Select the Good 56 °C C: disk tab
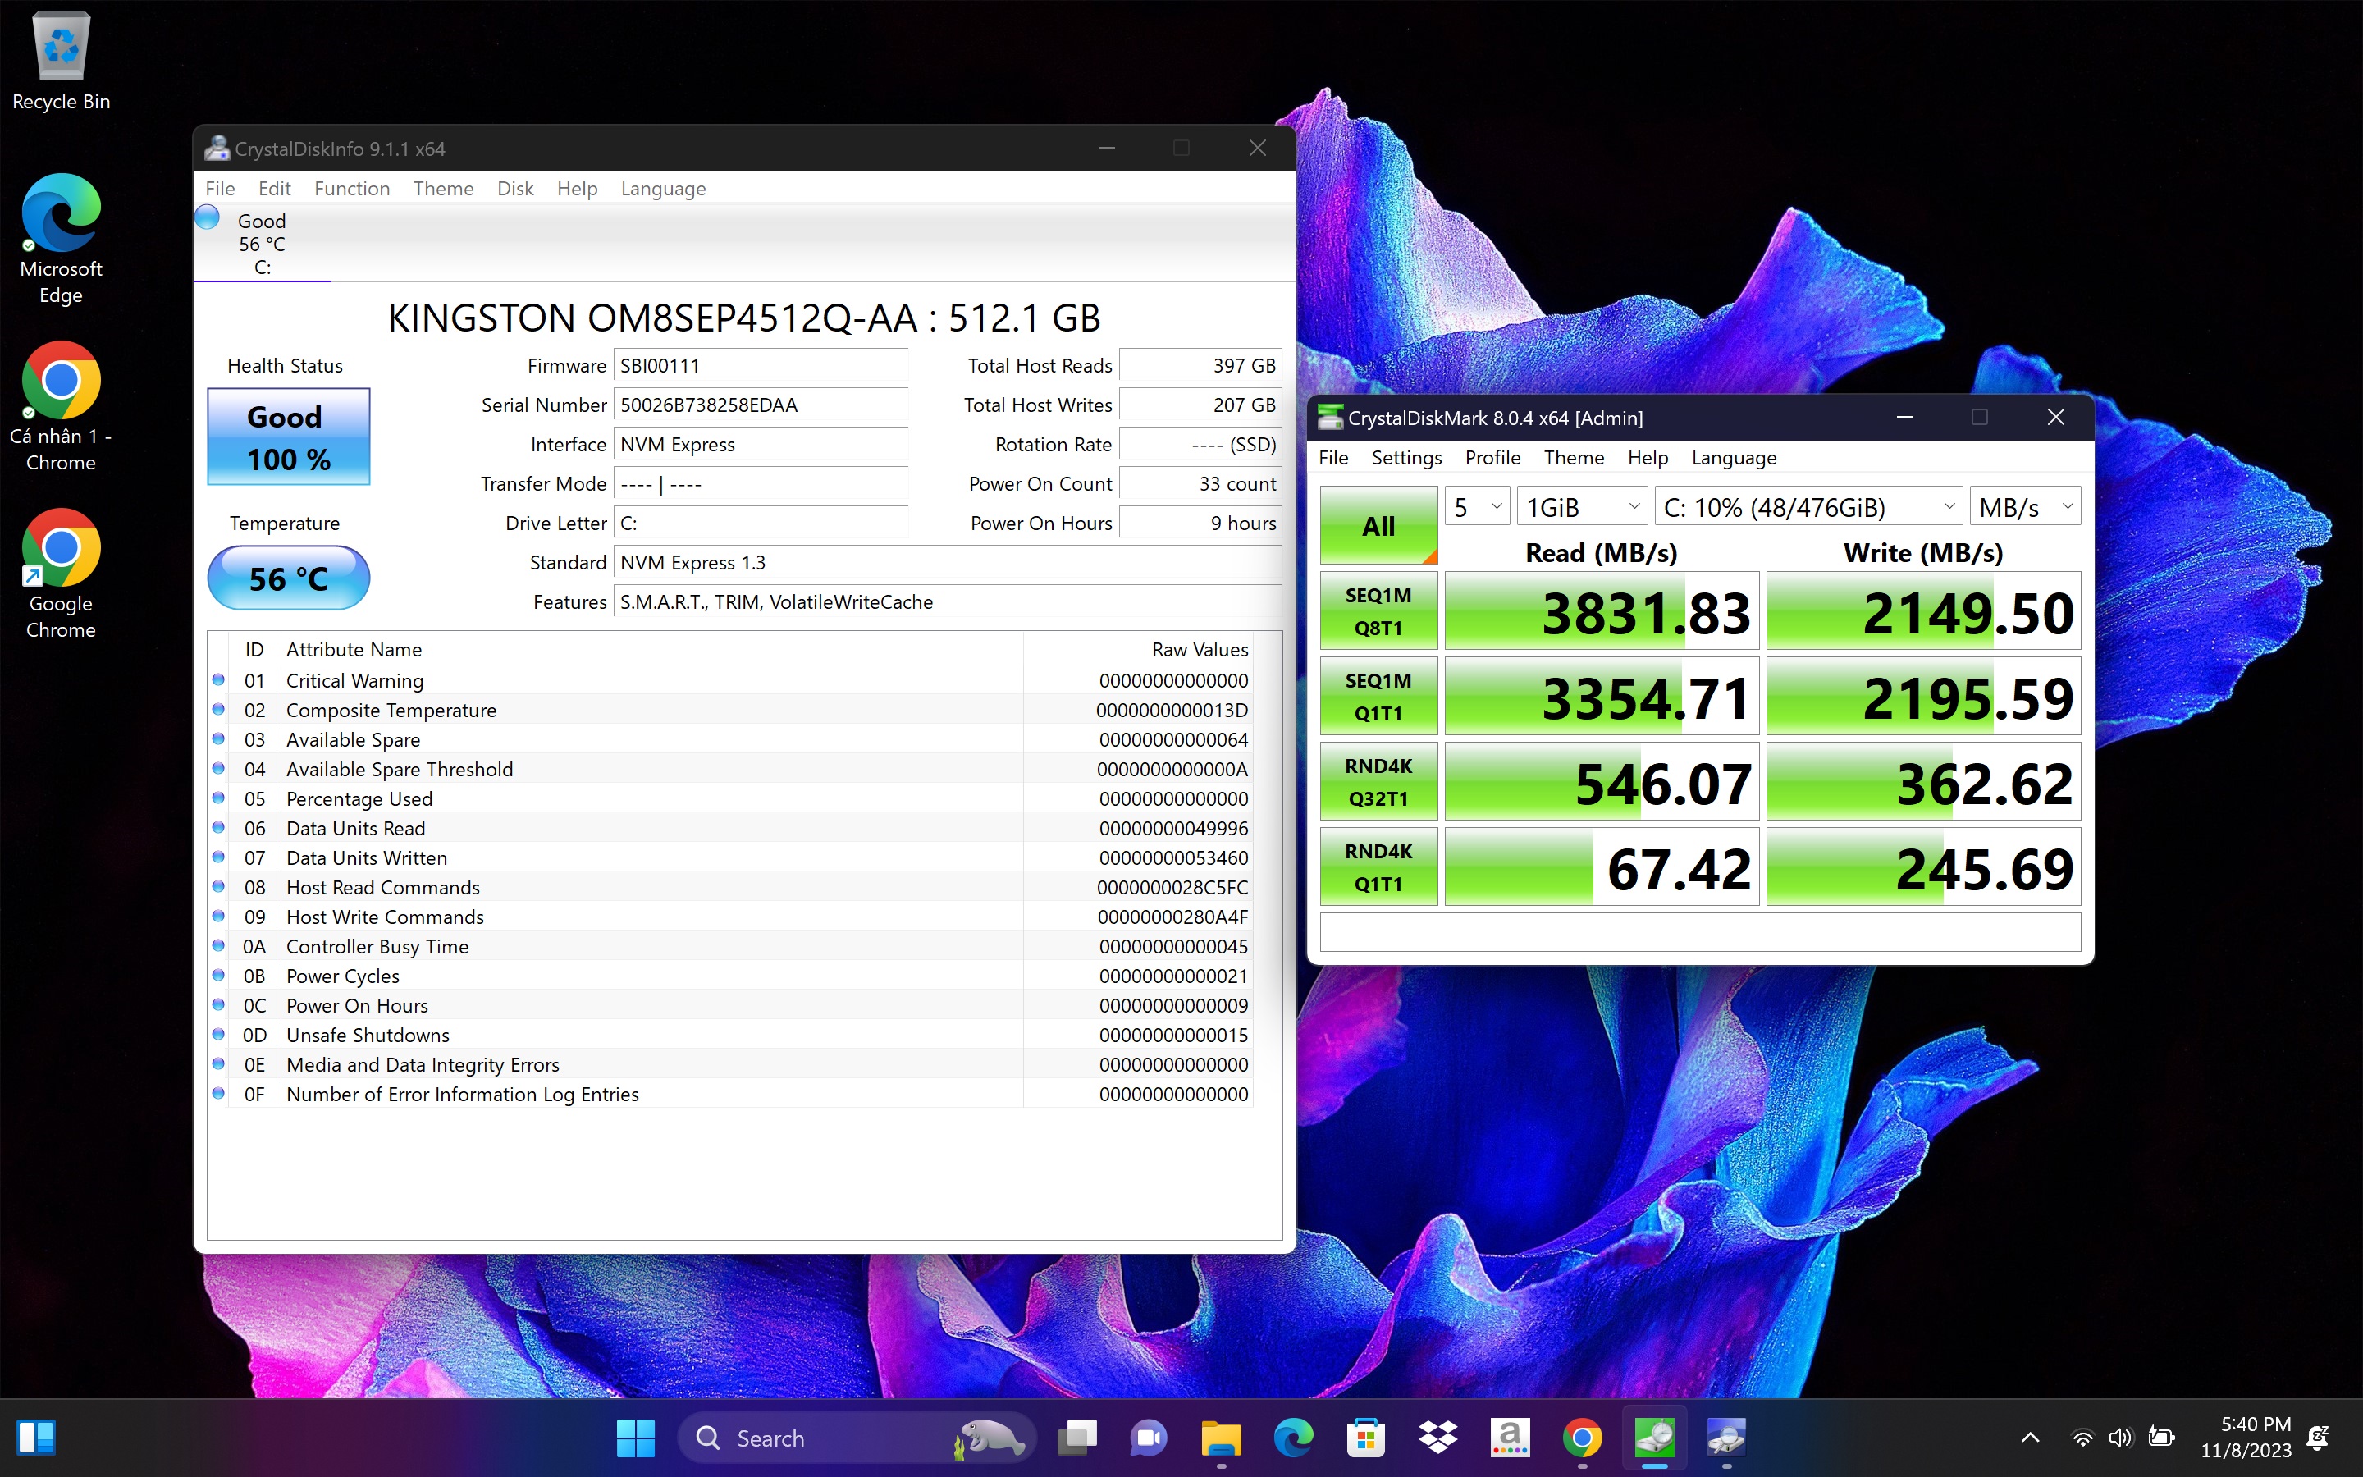The image size is (2363, 1477). click(x=262, y=243)
